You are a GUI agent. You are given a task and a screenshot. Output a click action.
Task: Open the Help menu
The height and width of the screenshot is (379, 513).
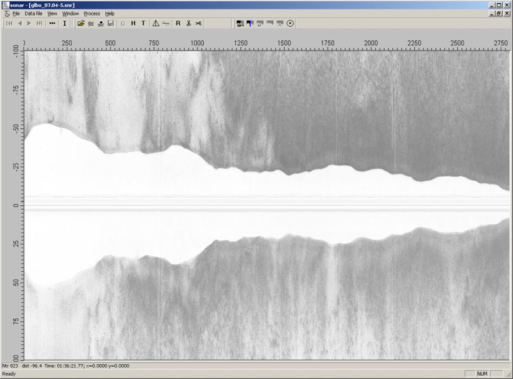pyautogui.click(x=110, y=13)
